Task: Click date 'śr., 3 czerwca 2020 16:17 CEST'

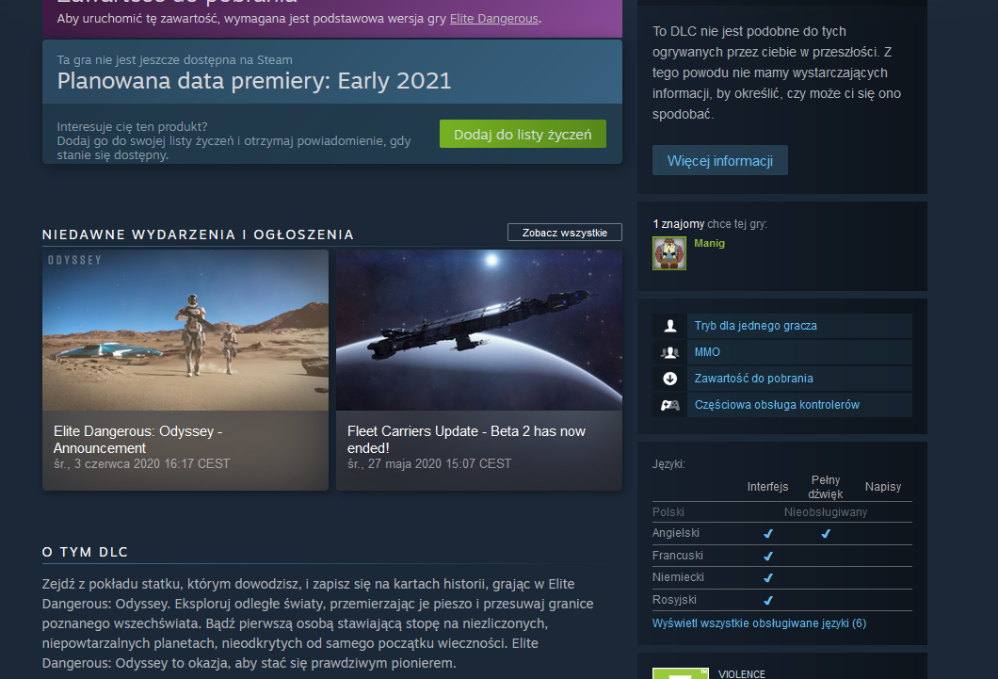Action: coord(141,464)
